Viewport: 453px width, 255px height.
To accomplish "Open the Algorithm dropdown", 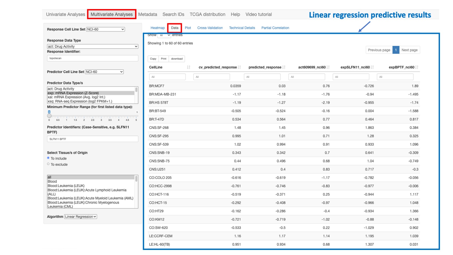I will [x=80, y=217].
